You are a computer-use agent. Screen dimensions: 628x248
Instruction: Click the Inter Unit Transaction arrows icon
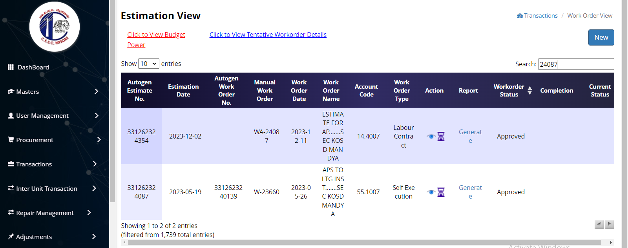point(11,188)
